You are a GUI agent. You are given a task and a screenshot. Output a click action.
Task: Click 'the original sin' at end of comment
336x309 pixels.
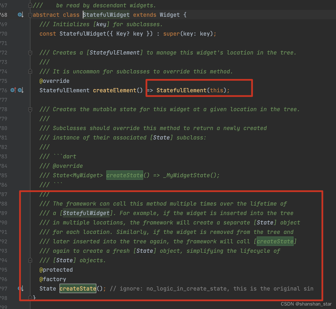click(287, 289)
